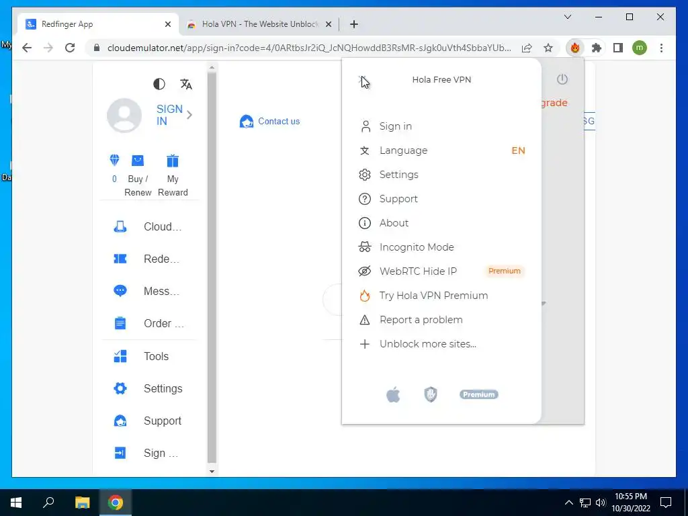Close the Hola VPN menu panel

[x=363, y=79]
